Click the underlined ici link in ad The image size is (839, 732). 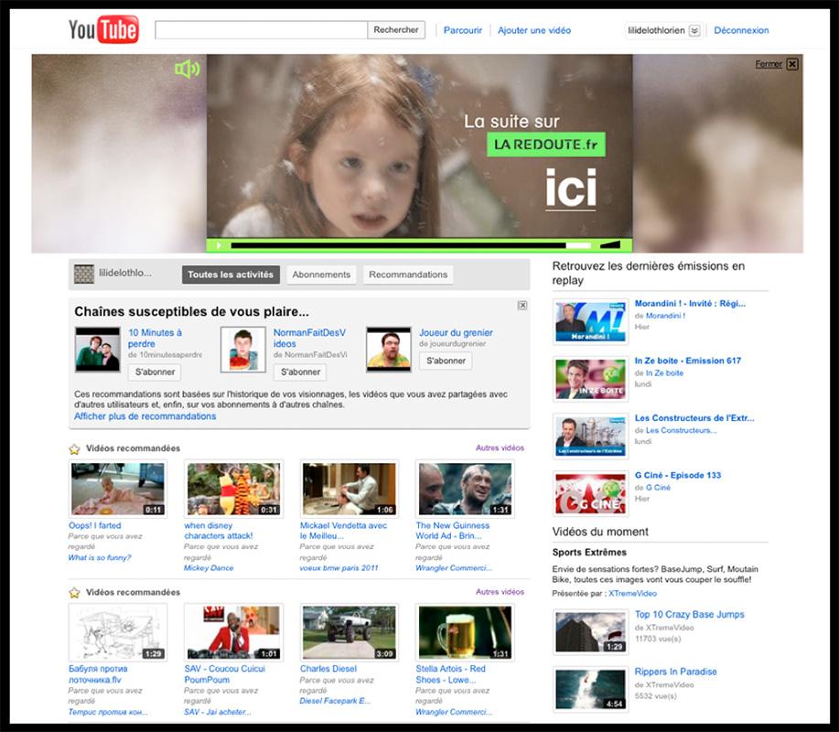click(x=570, y=188)
